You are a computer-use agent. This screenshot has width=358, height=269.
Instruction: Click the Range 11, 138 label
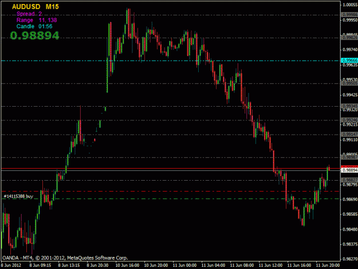tap(37, 20)
